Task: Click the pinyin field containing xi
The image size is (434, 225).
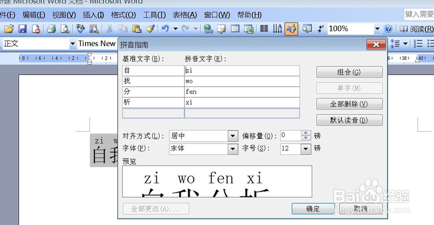Action: 242,103
